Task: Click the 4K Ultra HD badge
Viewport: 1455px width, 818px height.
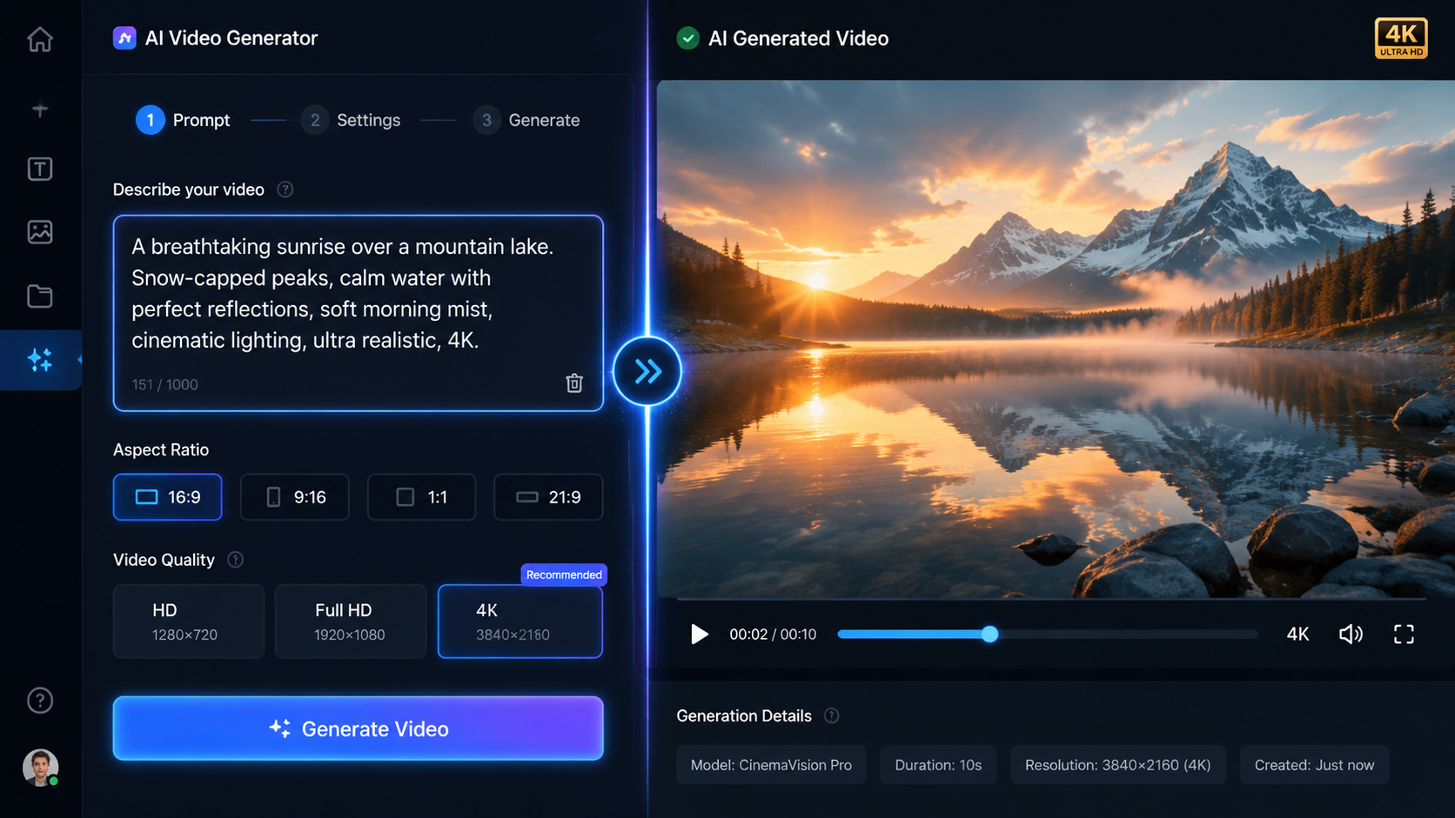Action: (1401, 38)
